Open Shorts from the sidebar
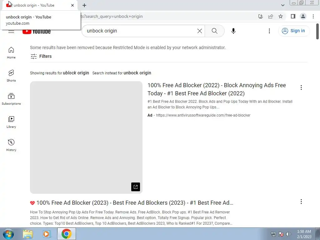The image size is (320, 240). point(11,76)
